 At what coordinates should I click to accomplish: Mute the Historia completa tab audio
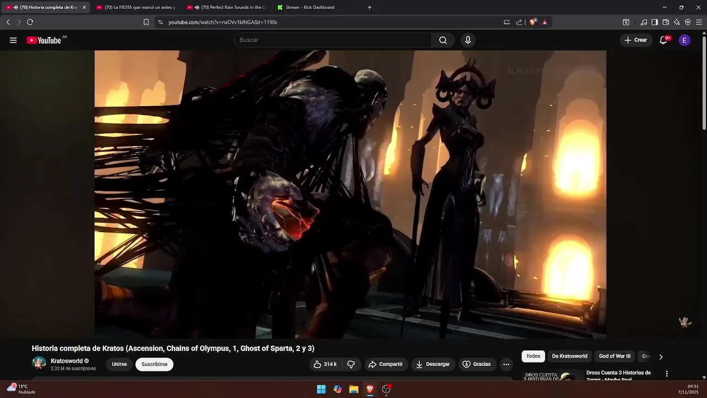click(16, 7)
